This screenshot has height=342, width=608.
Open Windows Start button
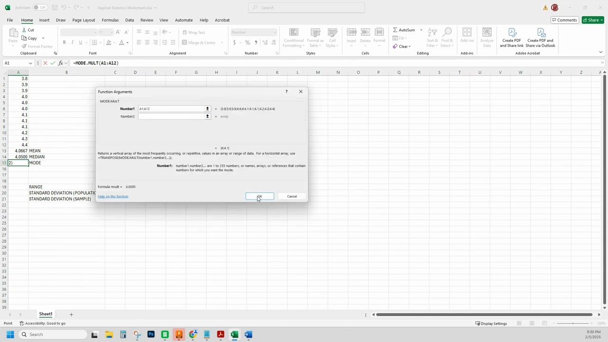[x=9, y=334]
